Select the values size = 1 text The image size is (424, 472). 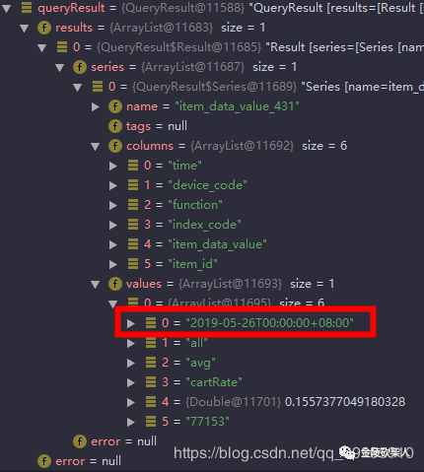313,284
